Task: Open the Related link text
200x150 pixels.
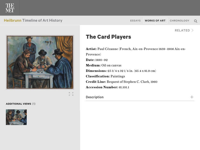Action: coord(182,30)
